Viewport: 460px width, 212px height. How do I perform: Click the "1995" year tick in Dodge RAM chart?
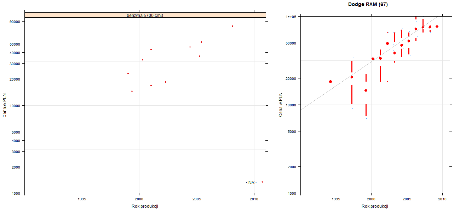pyautogui.click(x=336, y=199)
